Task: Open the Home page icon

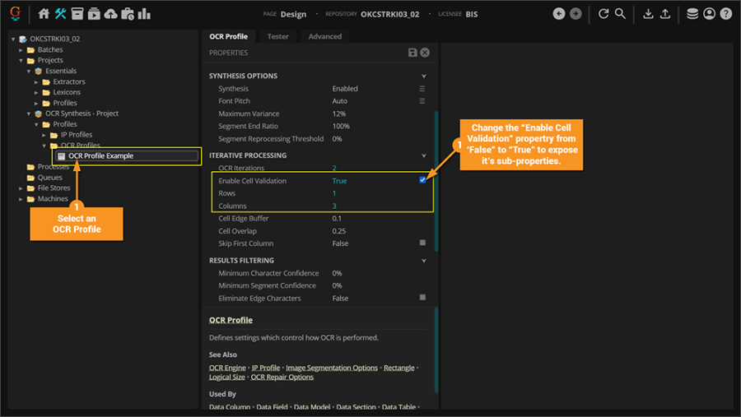Action: [44, 14]
